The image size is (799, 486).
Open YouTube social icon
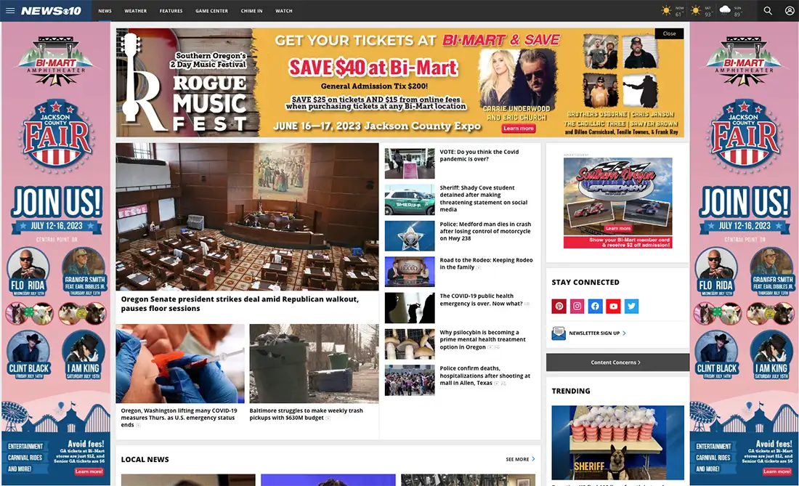(614, 306)
